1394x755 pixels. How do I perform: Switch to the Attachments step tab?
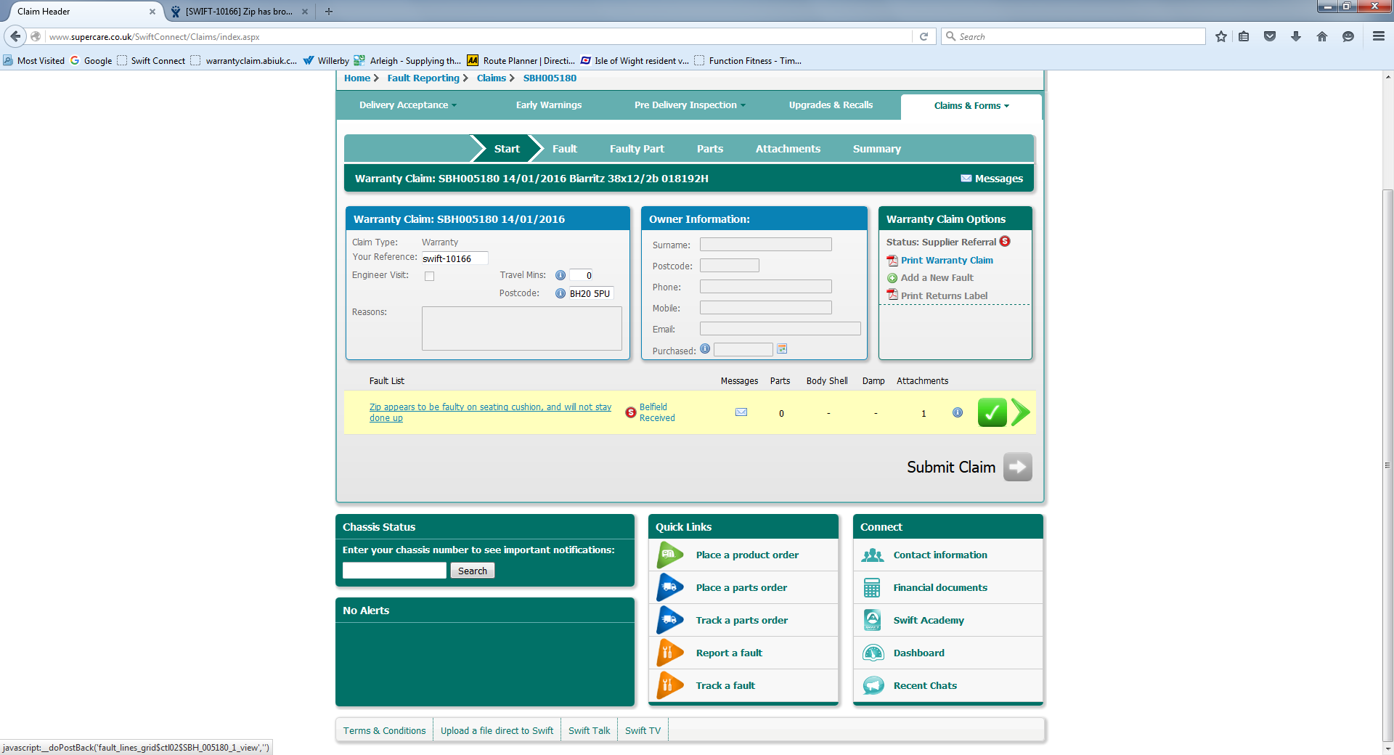788,149
